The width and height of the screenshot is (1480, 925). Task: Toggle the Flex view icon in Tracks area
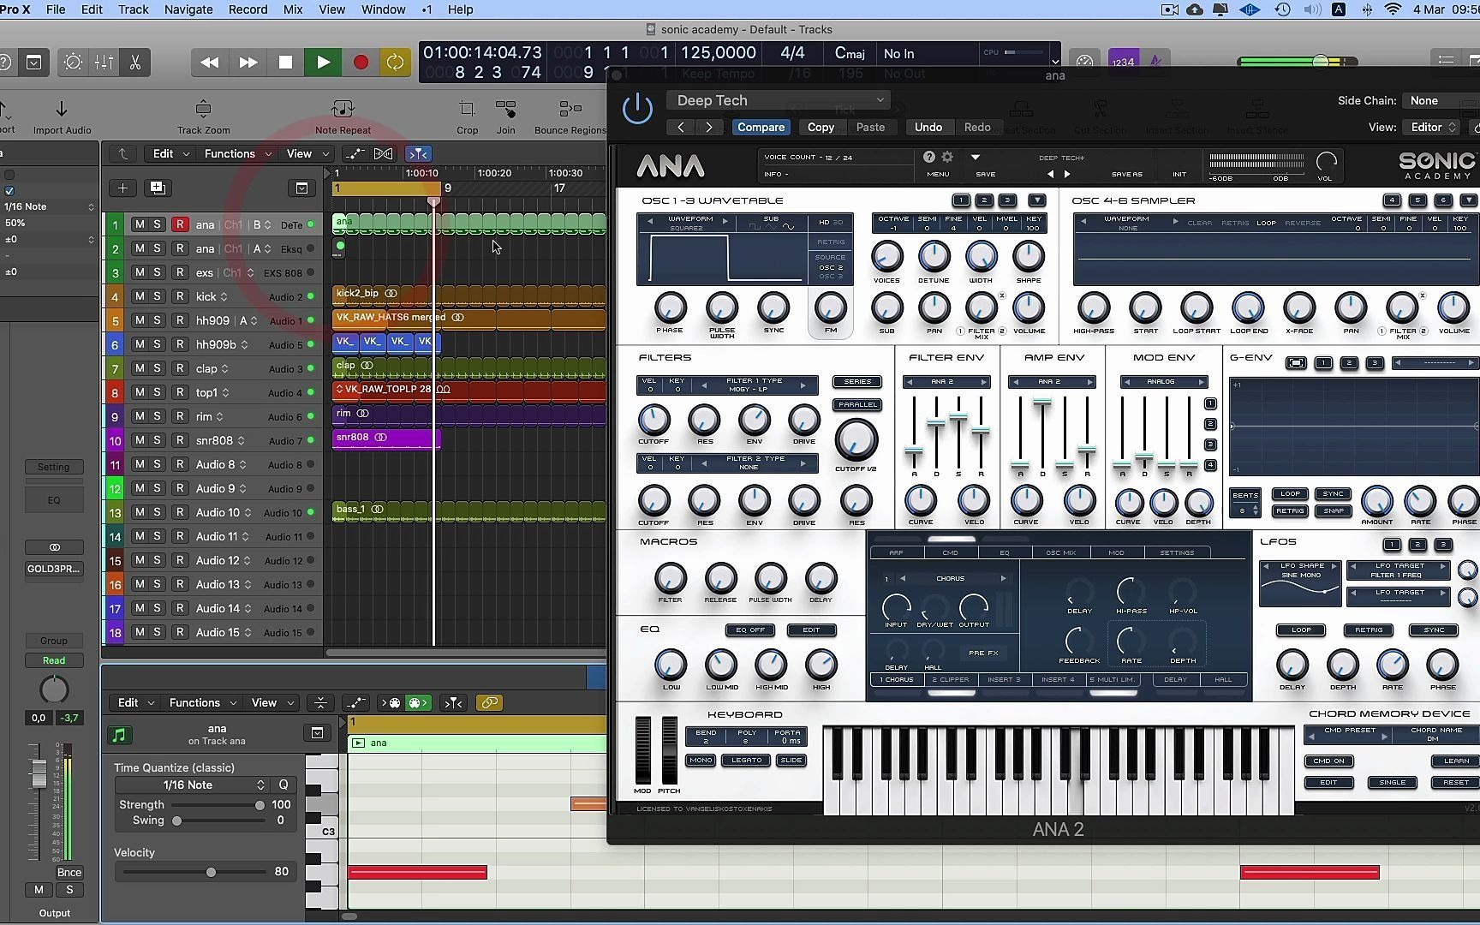(384, 153)
